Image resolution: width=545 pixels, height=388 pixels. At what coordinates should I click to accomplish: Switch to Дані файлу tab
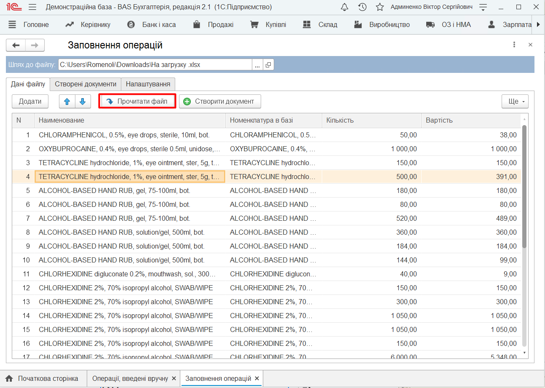pyautogui.click(x=28, y=84)
